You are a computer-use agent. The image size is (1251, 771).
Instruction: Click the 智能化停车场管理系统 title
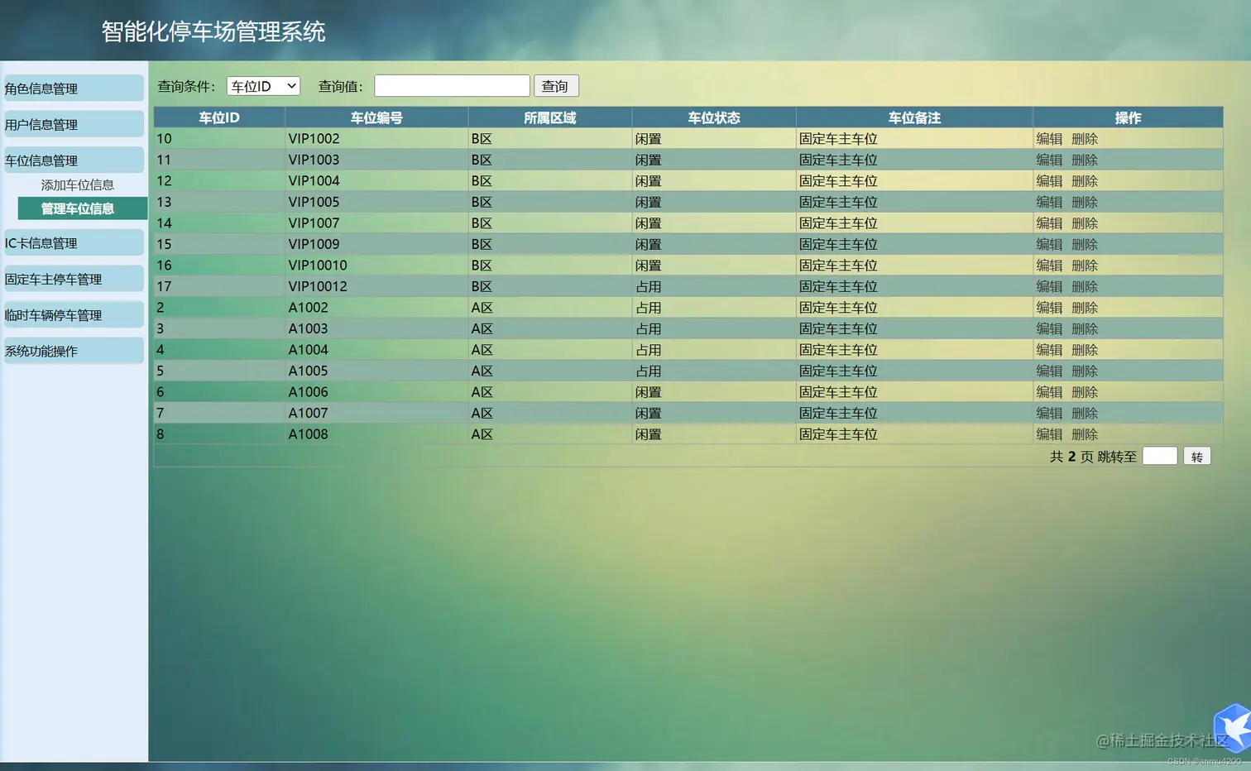[x=213, y=31]
